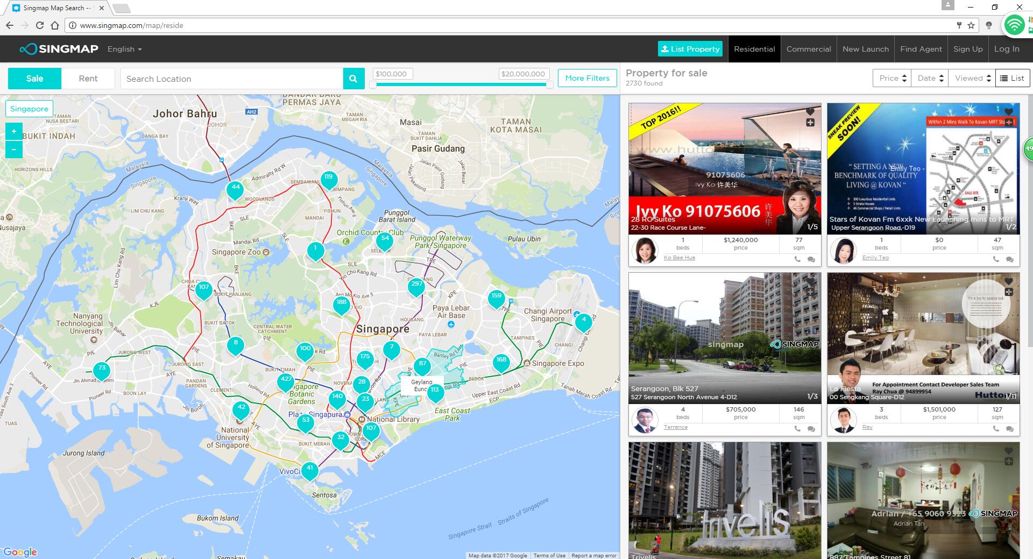This screenshot has width=1033, height=559.
Task: Open agent Emily Teo profile link
Action: (875, 258)
